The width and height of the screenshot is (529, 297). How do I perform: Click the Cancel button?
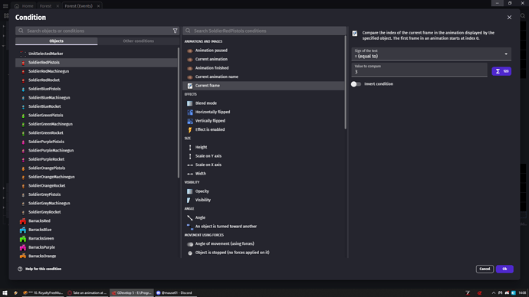pyautogui.click(x=485, y=269)
